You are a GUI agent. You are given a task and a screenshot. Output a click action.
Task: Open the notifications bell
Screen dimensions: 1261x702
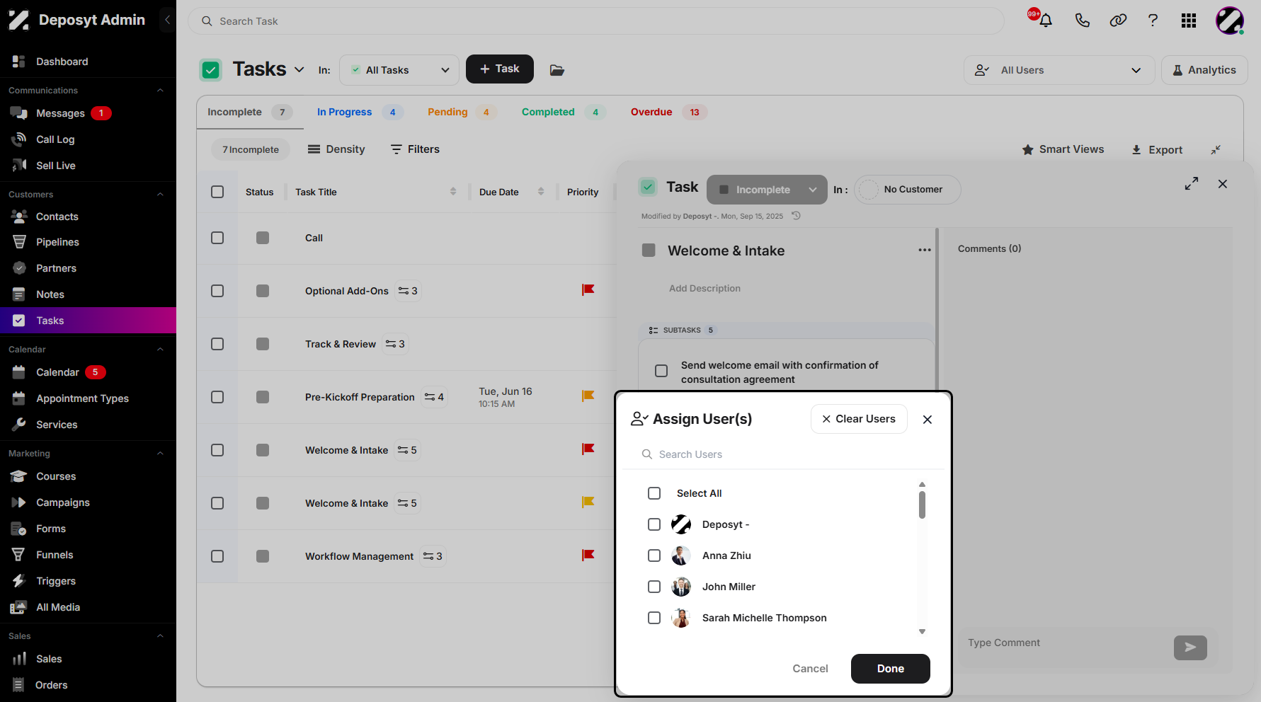click(1045, 21)
